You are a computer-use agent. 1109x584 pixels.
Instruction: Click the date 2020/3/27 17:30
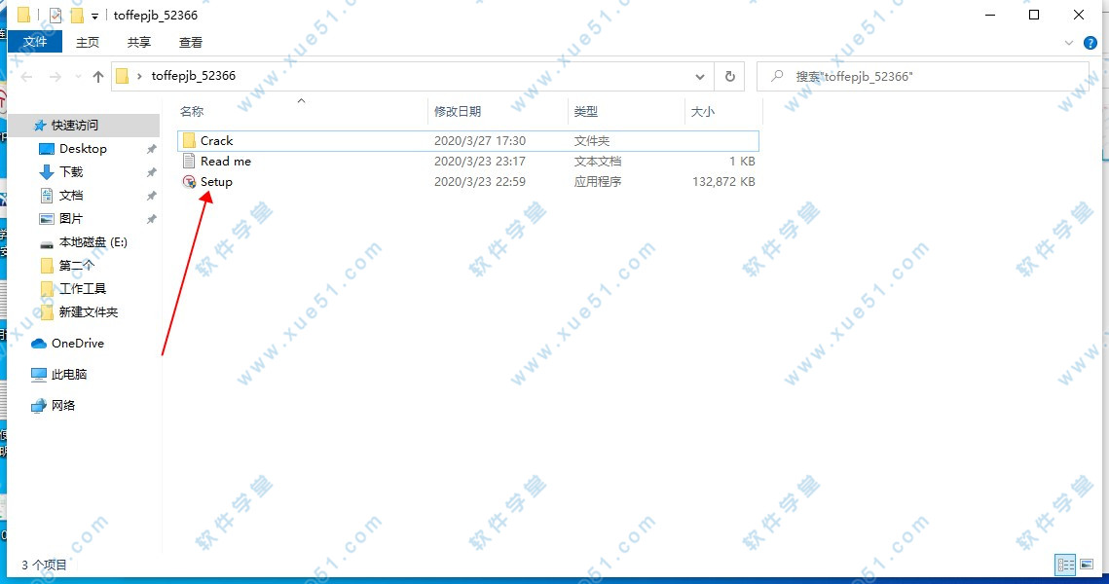click(x=480, y=141)
